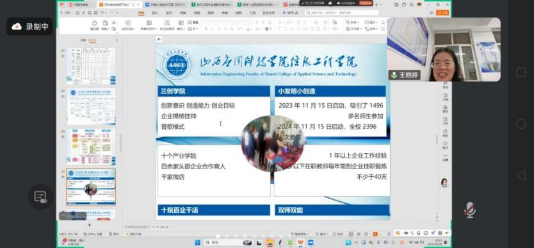Click the orange 分享 share button

pyautogui.click(x=442, y=13)
